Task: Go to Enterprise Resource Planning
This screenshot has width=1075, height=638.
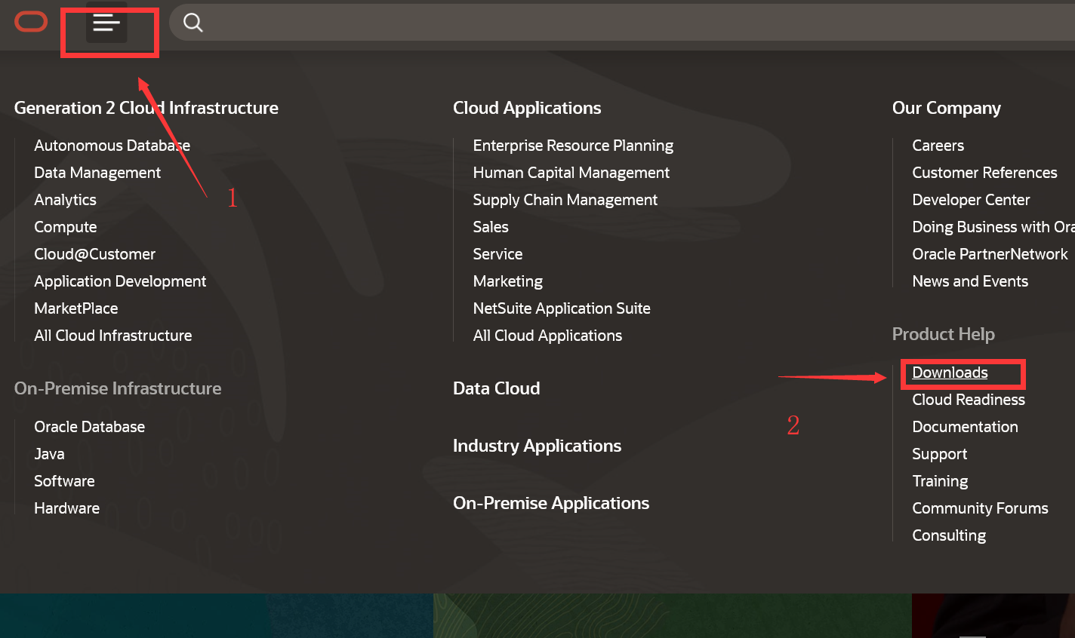Action: click(x=573, y=146)
